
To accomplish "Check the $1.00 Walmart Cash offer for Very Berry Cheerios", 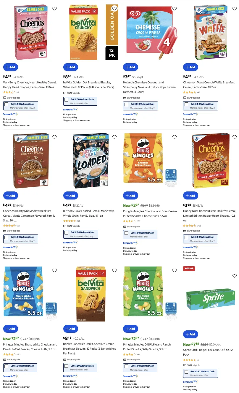I will coord(7,104).
